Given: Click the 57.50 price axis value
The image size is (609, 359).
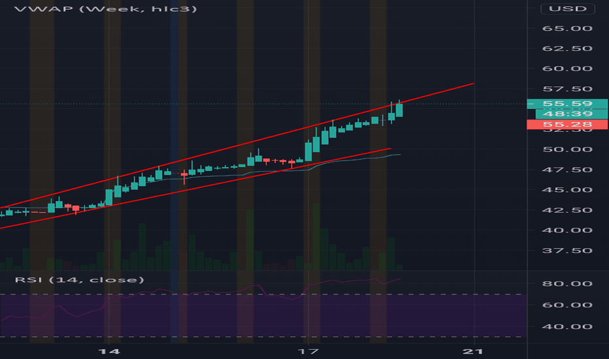Looking at the screenshot, I should (x=567, y=89).
